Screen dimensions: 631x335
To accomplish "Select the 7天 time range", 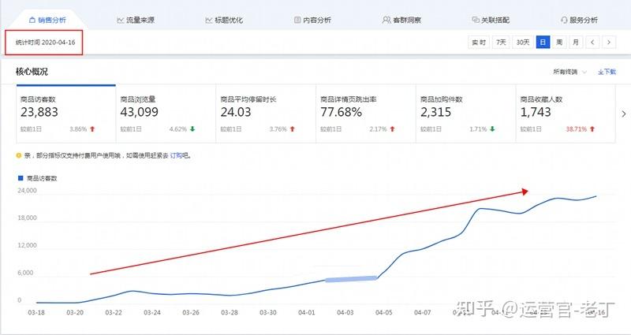I will tap(501, 43).
